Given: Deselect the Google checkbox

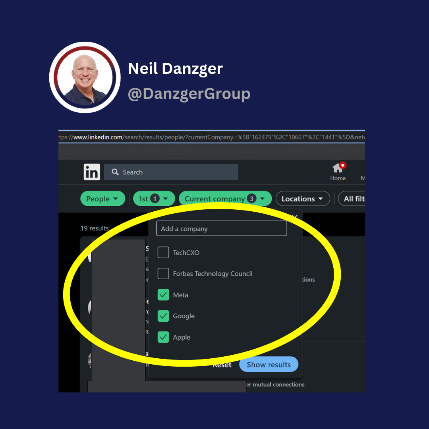Looking at the screenshot, I should point(163,316).
